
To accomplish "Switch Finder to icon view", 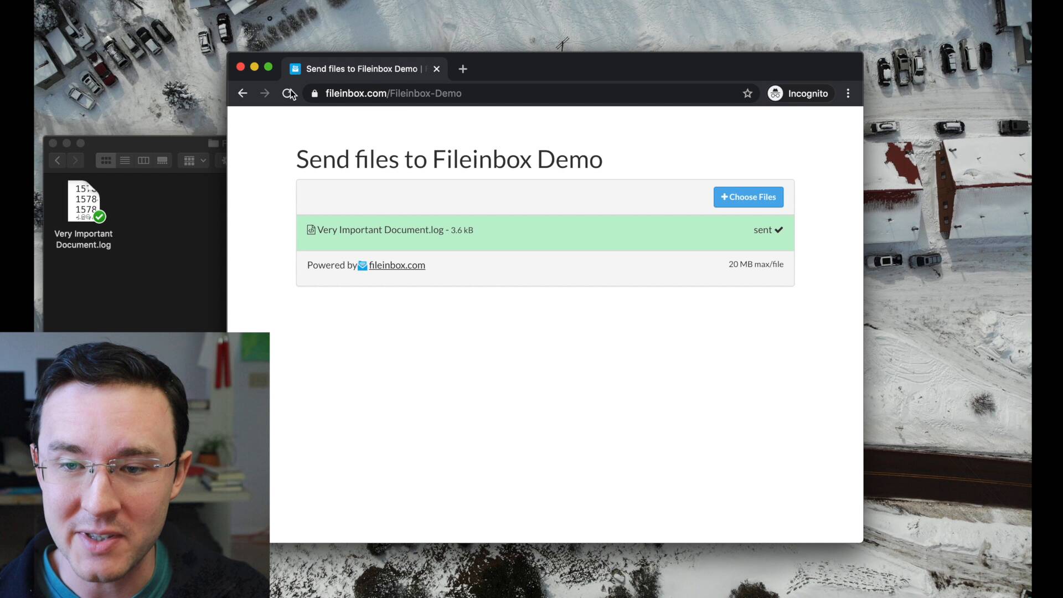I will (x=106, y=161).
